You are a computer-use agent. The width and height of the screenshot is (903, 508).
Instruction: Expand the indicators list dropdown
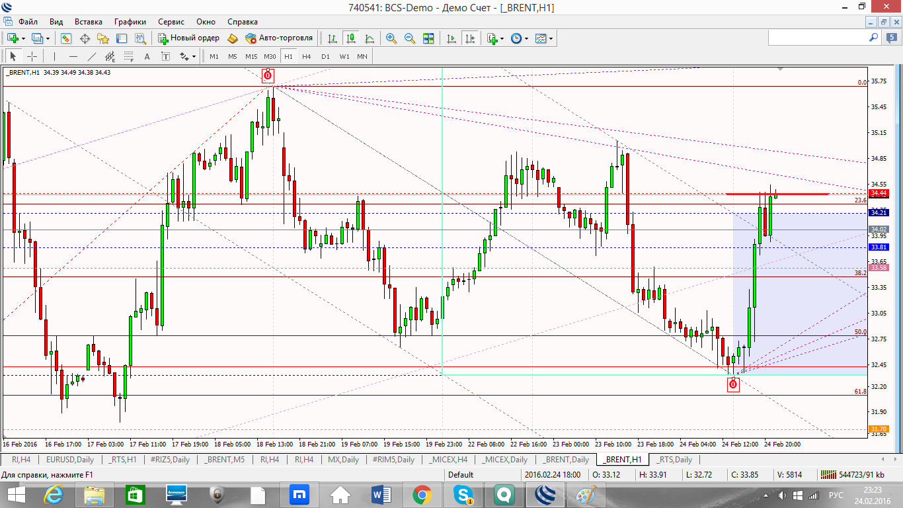pos(501,38)
